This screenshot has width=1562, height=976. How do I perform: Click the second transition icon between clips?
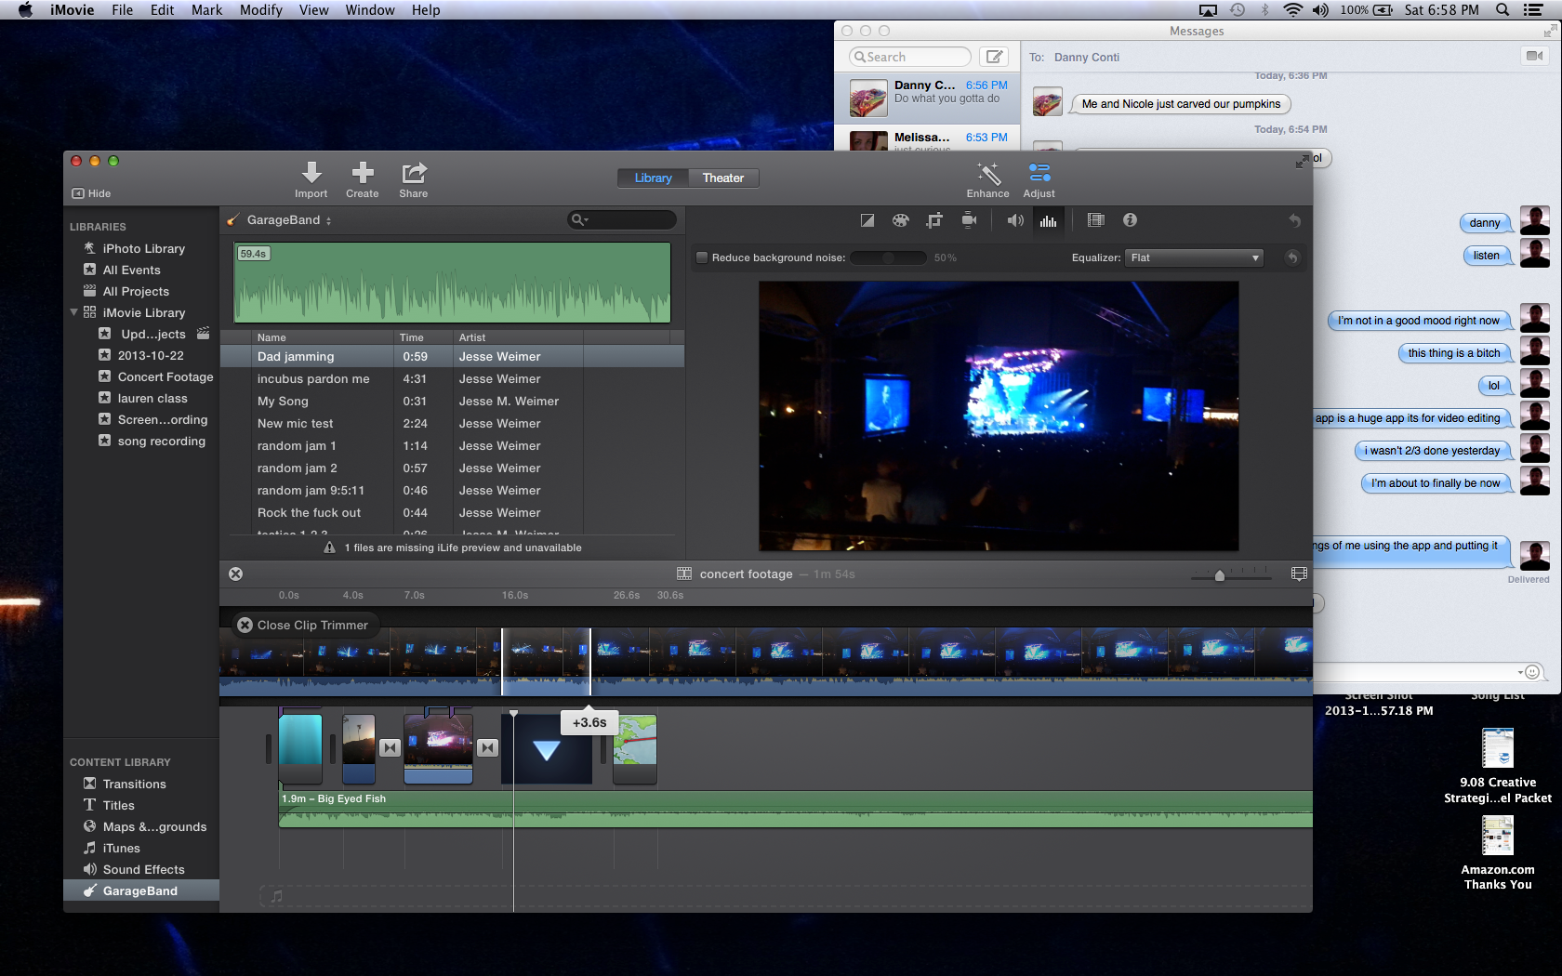(488, 747)
